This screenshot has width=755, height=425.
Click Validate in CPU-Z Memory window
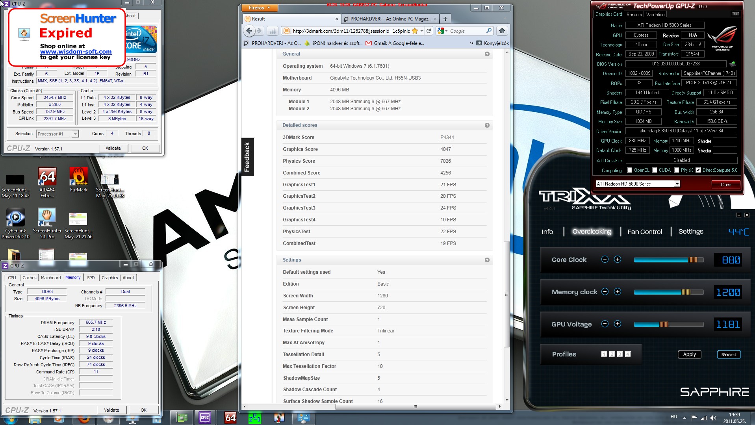pyautogui.click(x=111, y=410)
